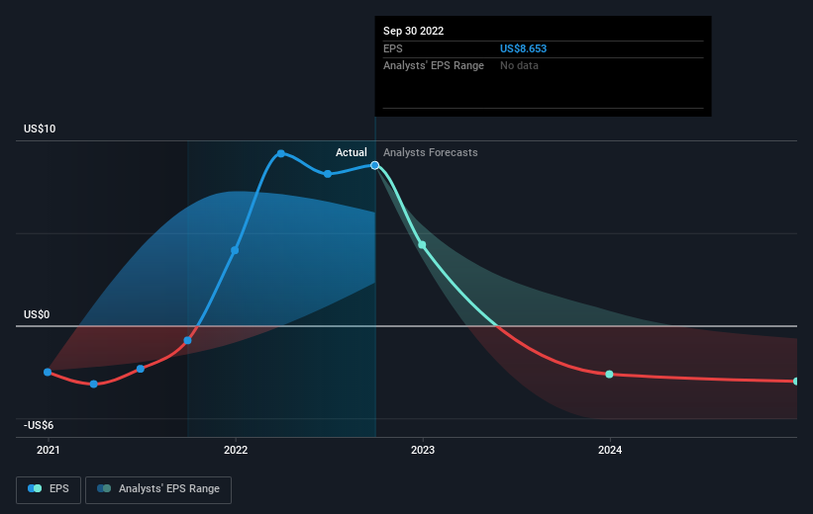Click the EPS legend color swatch
813x514 pixels.
click(x=35, y=488)
